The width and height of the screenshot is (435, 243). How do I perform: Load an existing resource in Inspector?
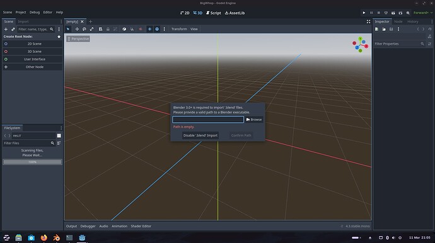coord(384,29)
